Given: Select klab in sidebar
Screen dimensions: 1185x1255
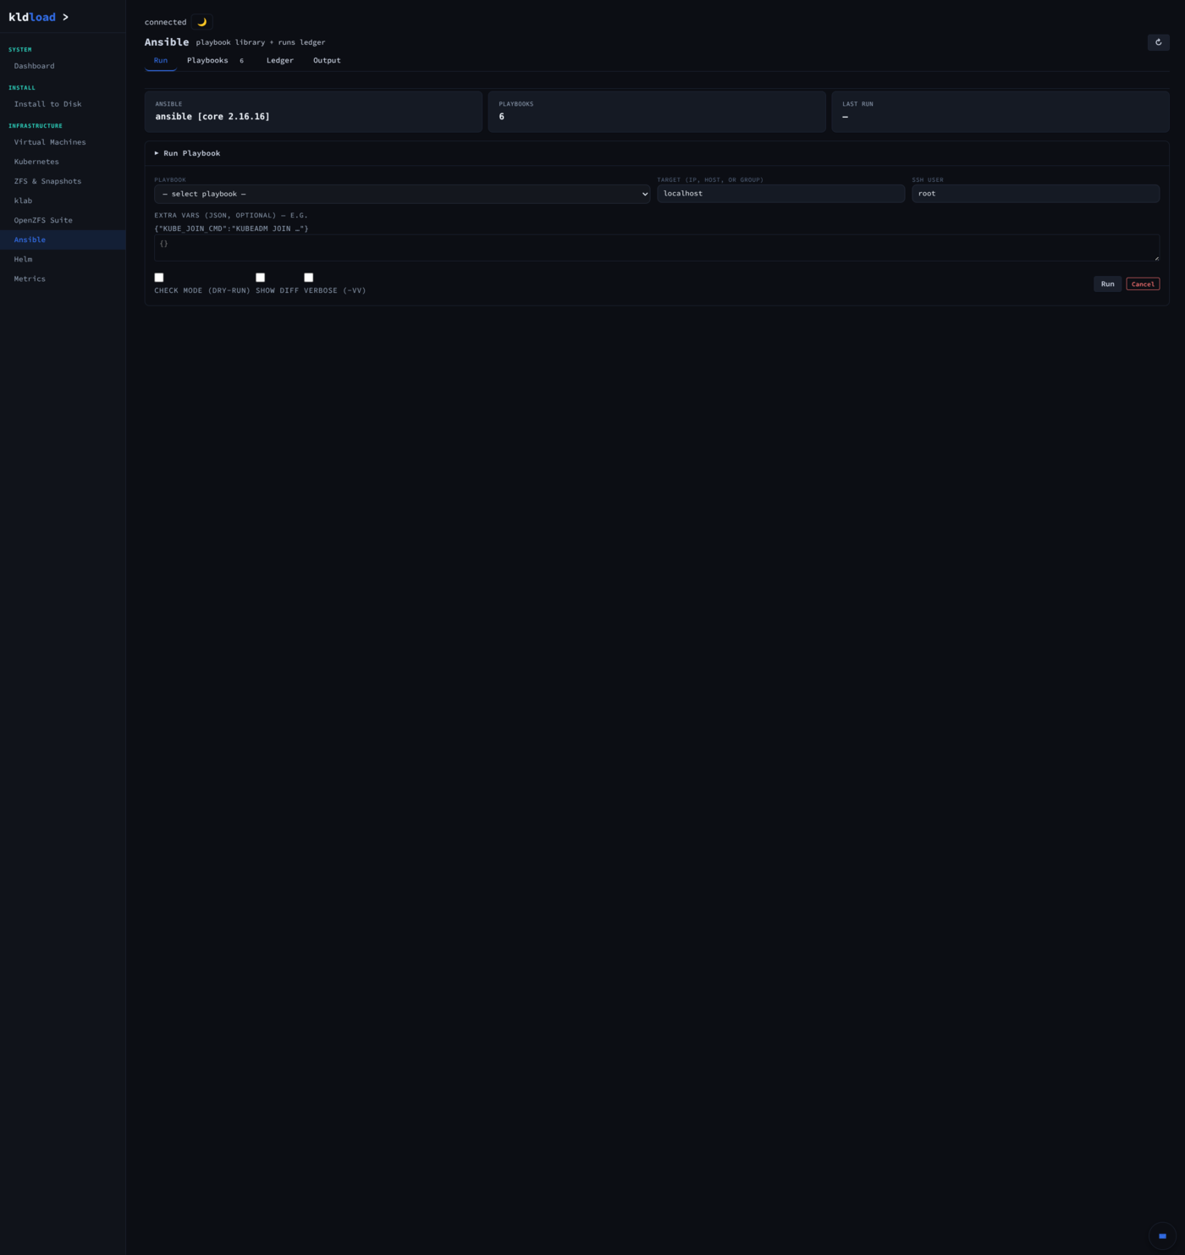Looking at the screenshot, I should tap(63, 201).
